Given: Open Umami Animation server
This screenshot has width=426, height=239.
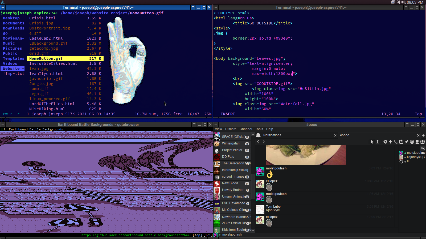Looking at the screenshot, I should coord(232,197).
